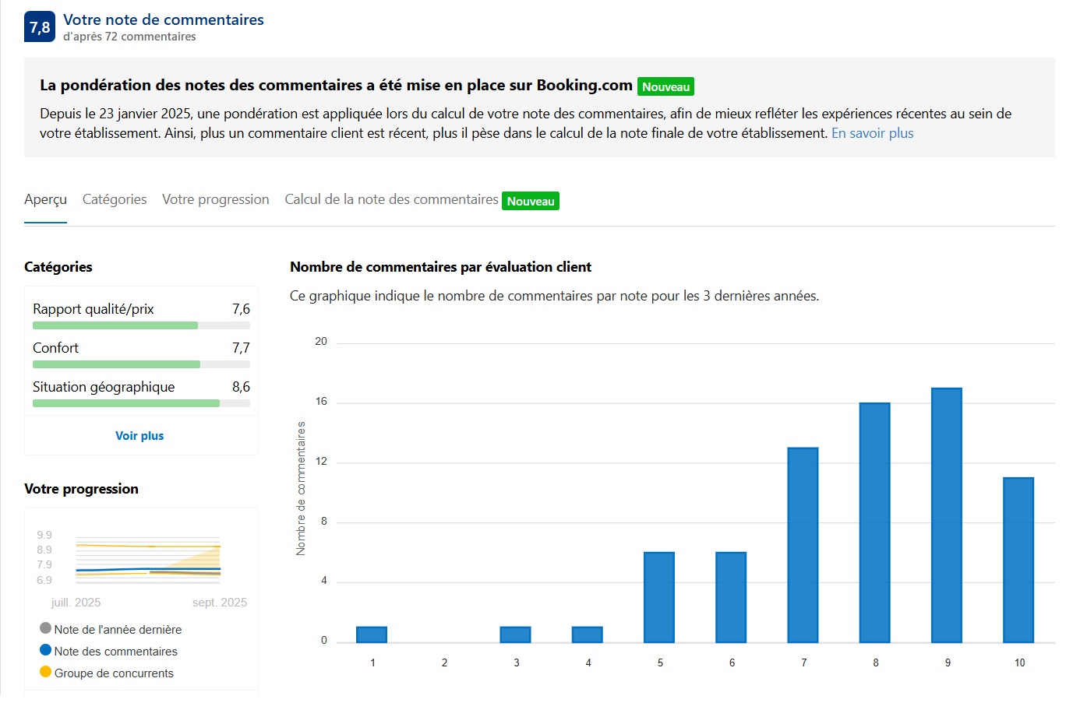Screen dimensions: 1073x724
Task: Click the Nouveau badge beside the Calcul tab
Action: [x=531, y=202]
